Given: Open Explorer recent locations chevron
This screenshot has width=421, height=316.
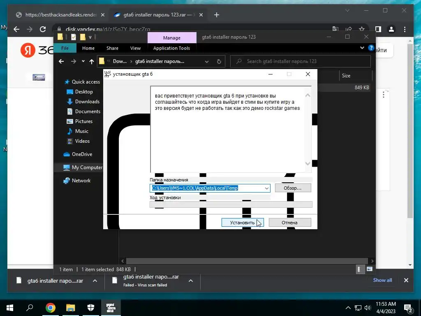Looking at the screenshot, I should coord(83,62).
